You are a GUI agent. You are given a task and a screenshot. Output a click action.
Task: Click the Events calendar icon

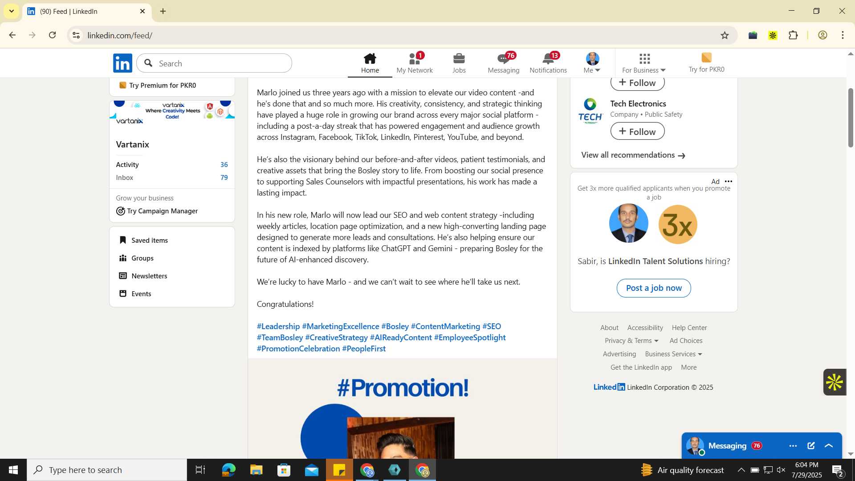123,293
